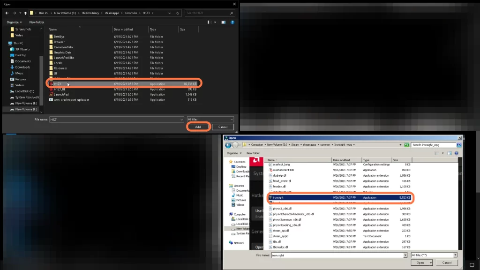Image resolution: width=480 pixels, height=270 pixels.
Task: Open the File name dropdown in Ironsight dialog
Action: point(405,255)
